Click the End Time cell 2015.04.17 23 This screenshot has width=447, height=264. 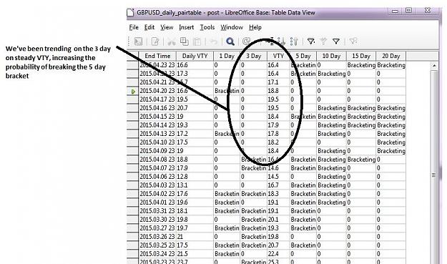tap(157, 99)
